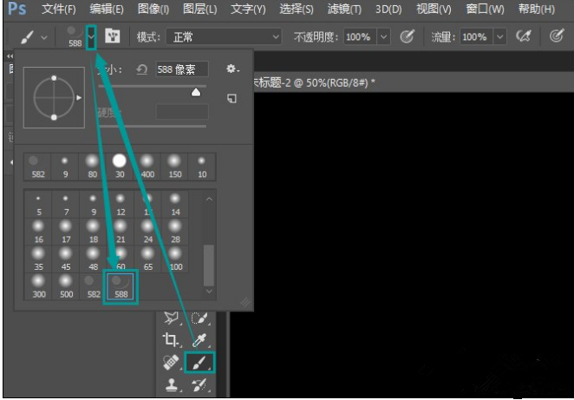Open the tool preset picker chevron
574x400 pixels.
tap(44, 37)
